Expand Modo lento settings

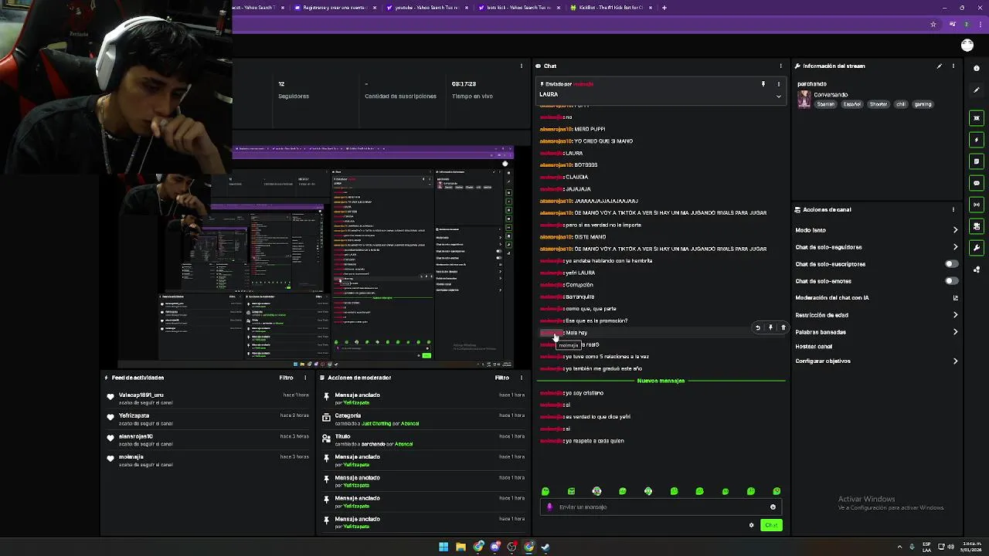tap(955, 230)
